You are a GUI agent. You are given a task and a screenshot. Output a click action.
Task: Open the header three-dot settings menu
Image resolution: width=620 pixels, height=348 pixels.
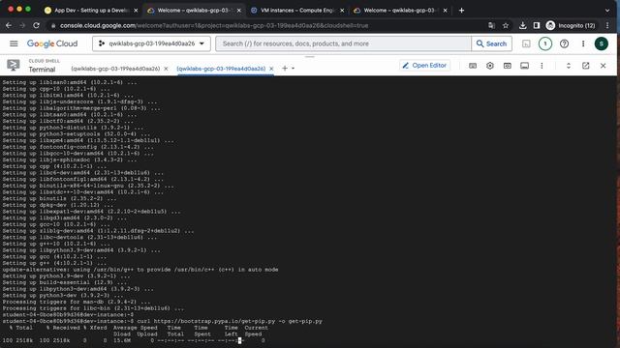583,43
